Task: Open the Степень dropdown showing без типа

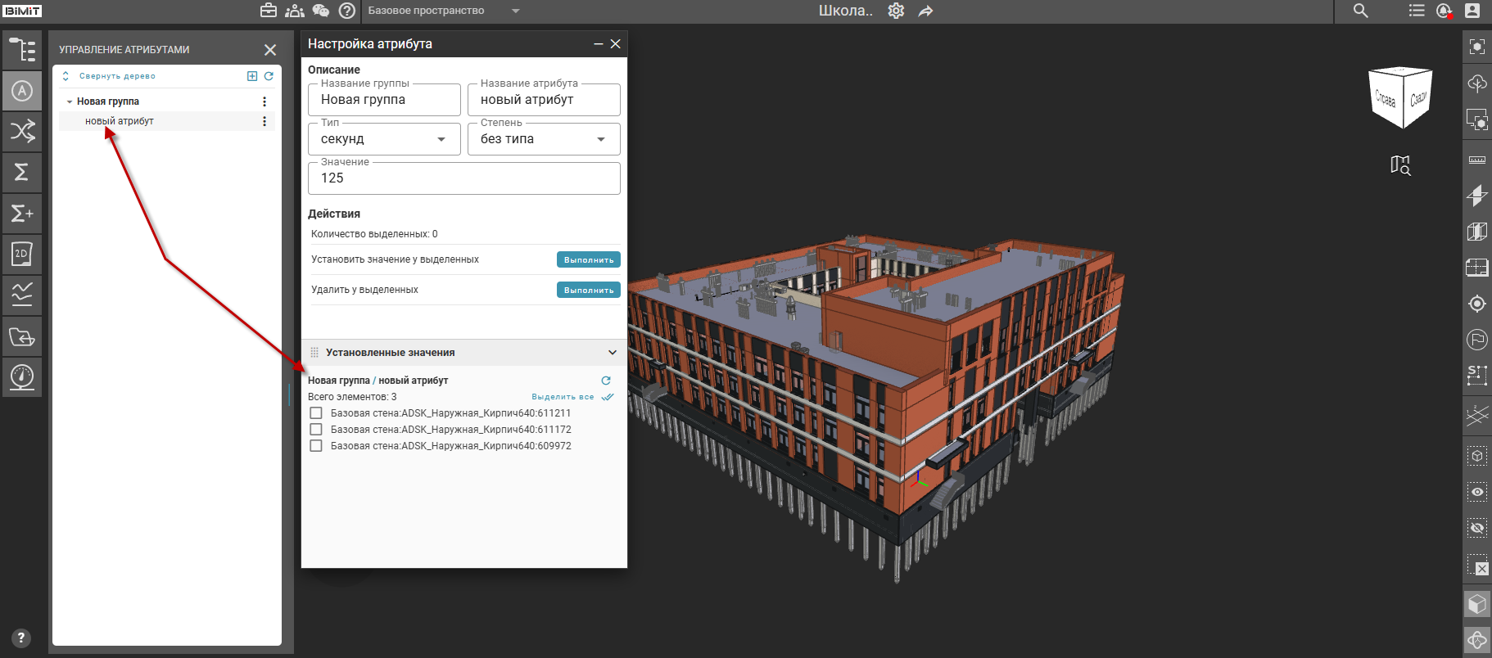Action: (544, 139)
